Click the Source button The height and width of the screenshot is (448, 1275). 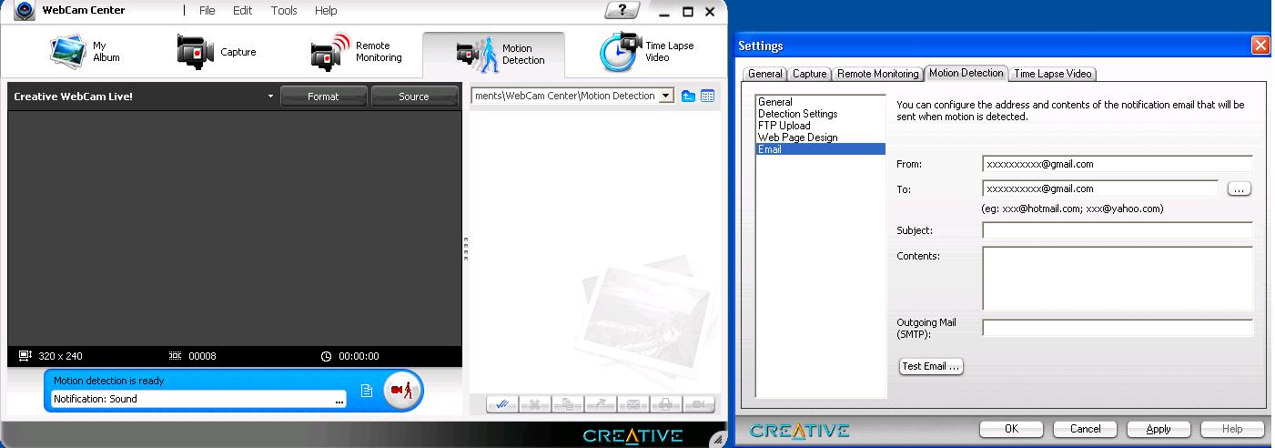click(414, 97)
